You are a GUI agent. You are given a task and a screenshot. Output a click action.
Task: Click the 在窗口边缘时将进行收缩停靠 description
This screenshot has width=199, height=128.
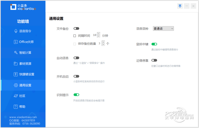(x=166, y=66)
